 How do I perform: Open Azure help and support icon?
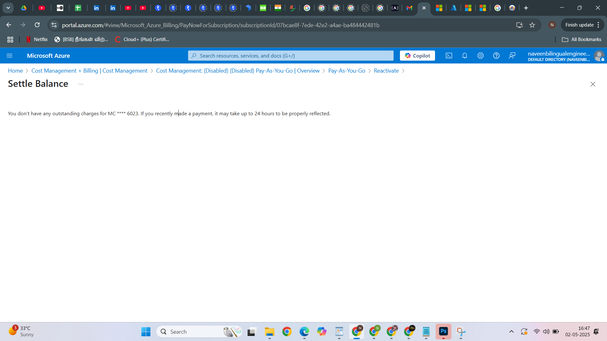tap(496, 56)
